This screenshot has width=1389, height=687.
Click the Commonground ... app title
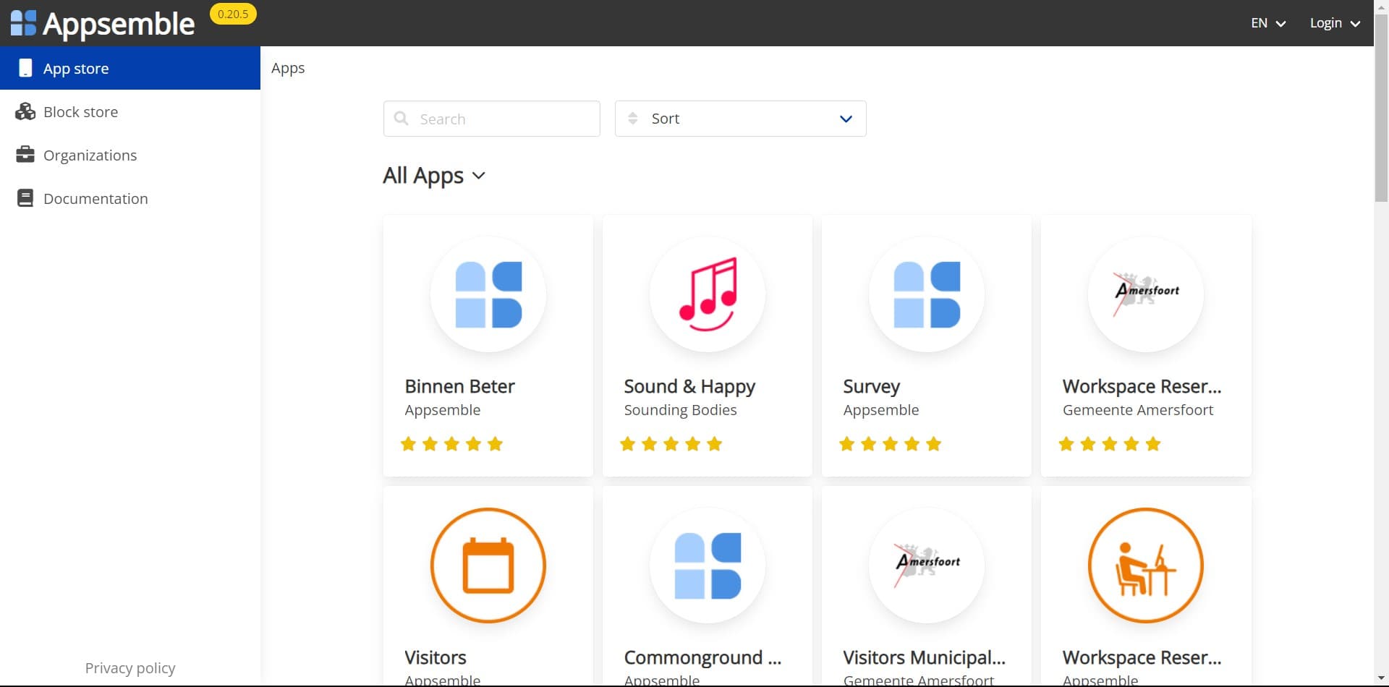[702, 657]
